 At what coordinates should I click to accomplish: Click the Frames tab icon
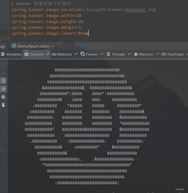pyautogui.click(x=83, y=54)
